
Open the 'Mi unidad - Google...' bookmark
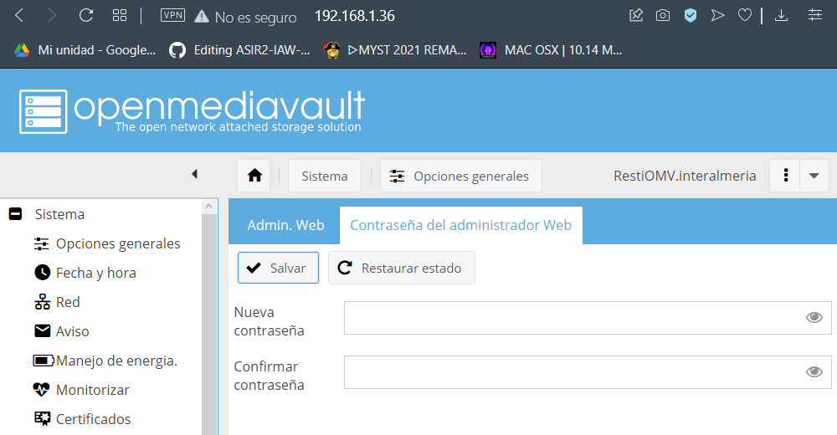(85, 50)
